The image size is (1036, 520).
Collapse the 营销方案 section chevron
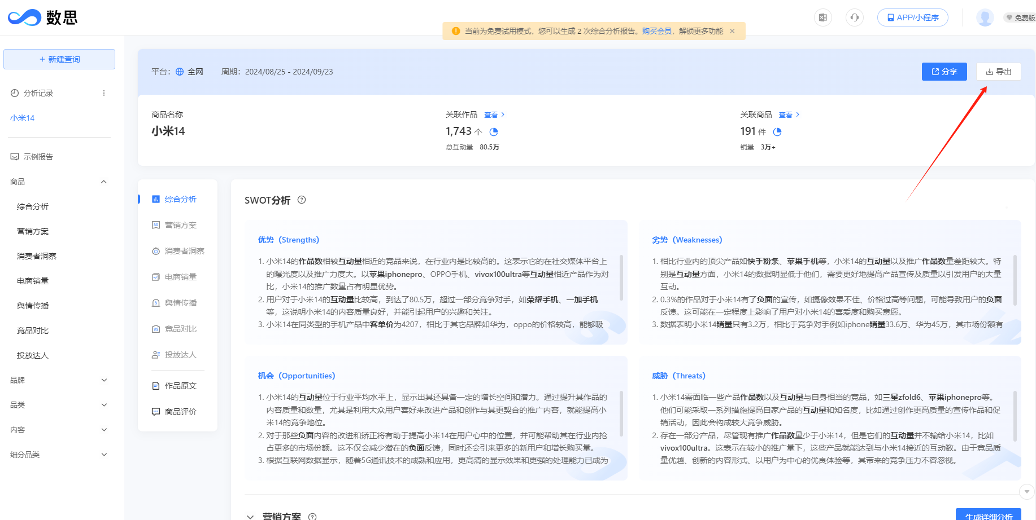coord(250,516)
